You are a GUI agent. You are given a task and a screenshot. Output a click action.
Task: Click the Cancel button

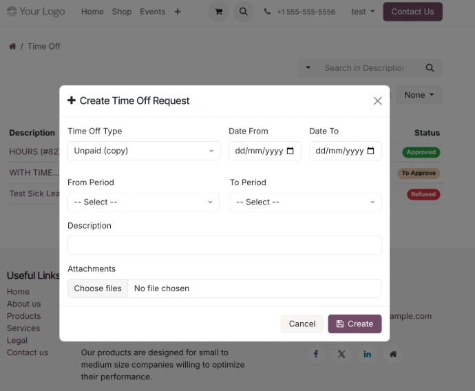coord(302,324)
